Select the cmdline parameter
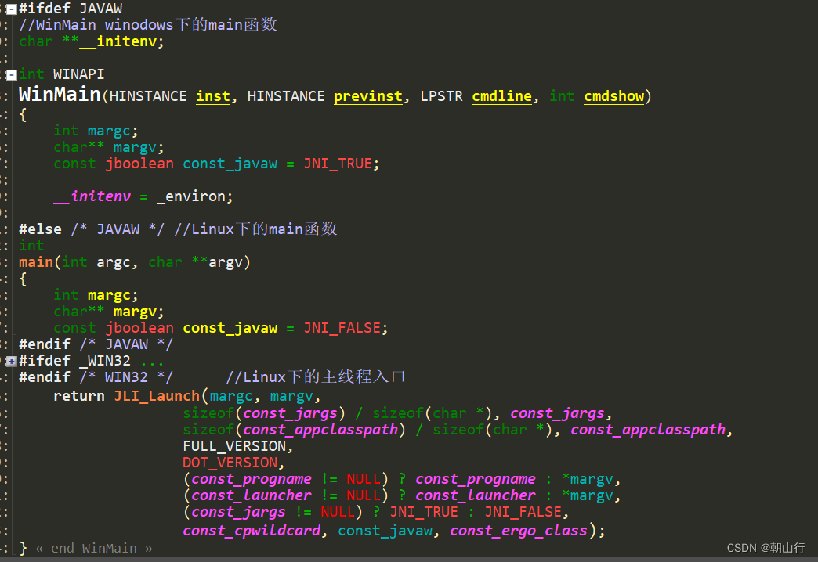The image size is (818, 562). (502, 96)
